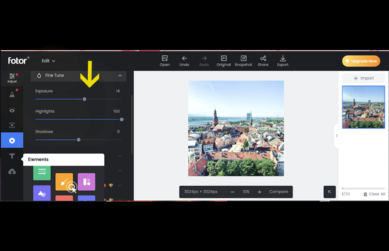Open the cloud Upload icon

pos(12,171)
